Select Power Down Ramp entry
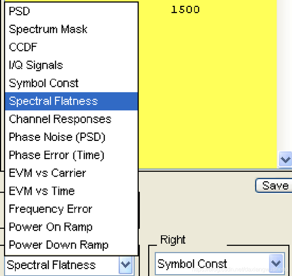Viewport: 292px width, 276px height. click(x=71, y=245)
